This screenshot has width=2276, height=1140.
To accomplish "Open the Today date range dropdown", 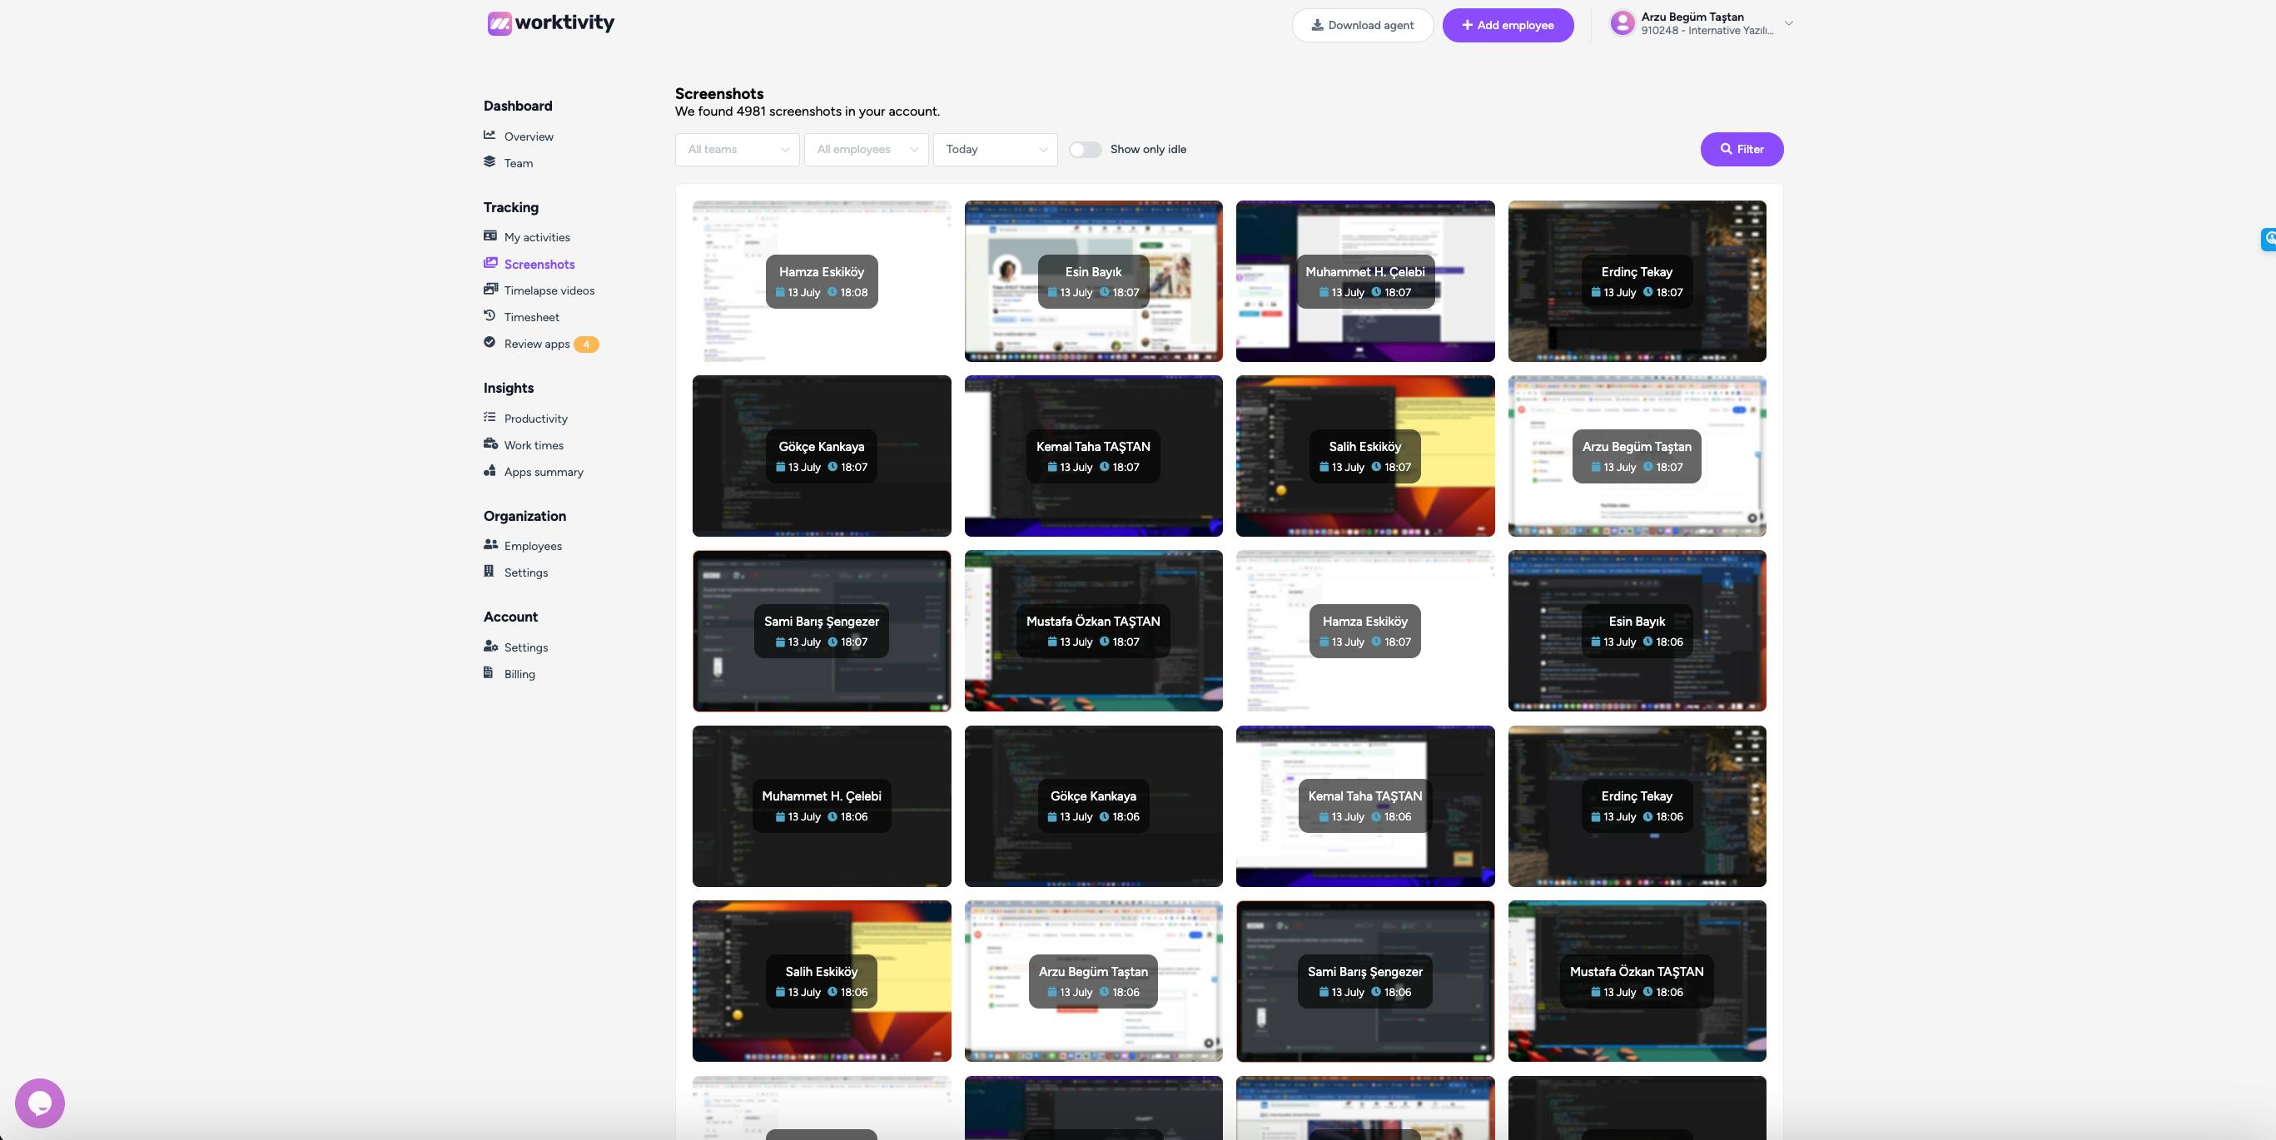I will 995,149.
